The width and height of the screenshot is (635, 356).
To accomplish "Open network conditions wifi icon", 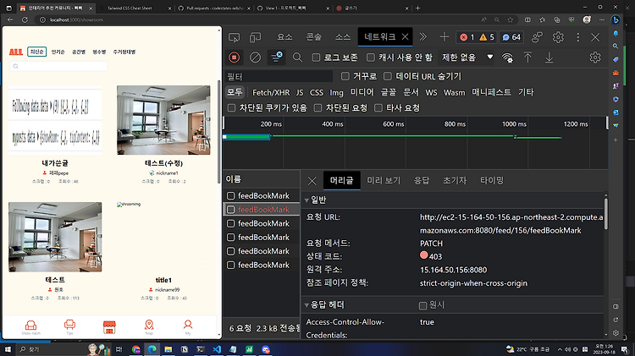I will [x=507, y=58].
